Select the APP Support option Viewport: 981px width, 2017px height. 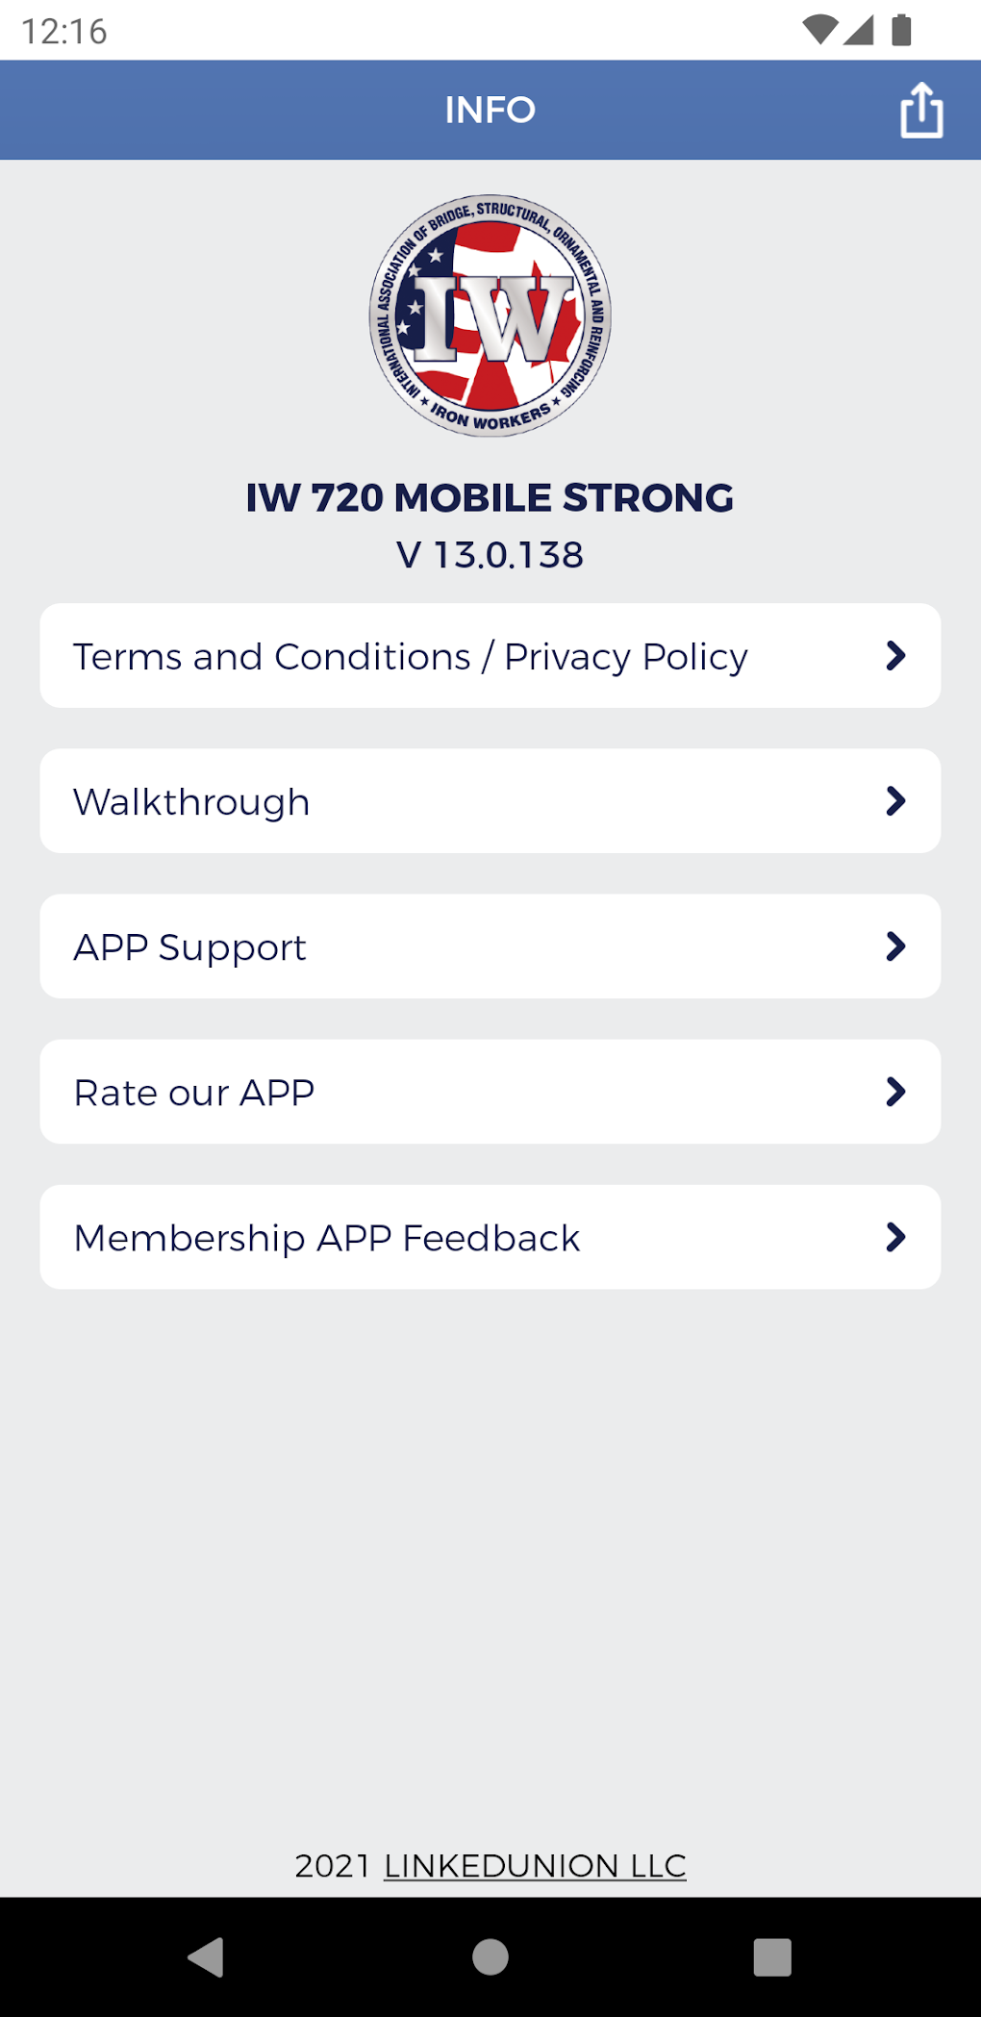point(190,947)
